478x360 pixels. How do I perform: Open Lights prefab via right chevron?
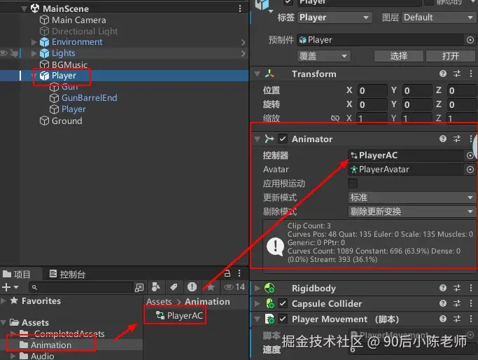243,54
